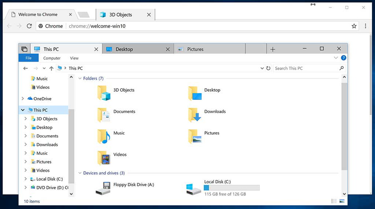Screen dimensions: 375x209
Task: Reload the Chrome page
Action: click(x=29, y=26)
